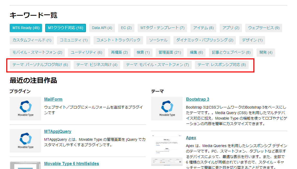The image size is (297, 169).
Task: Select the MT6 Ready (48) keyword tag
Action: (x=26, y=28)
